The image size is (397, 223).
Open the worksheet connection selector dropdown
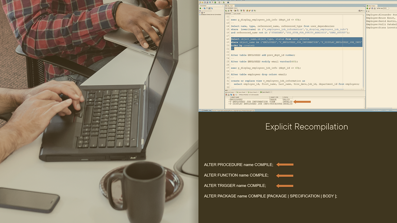click(361, 11)
